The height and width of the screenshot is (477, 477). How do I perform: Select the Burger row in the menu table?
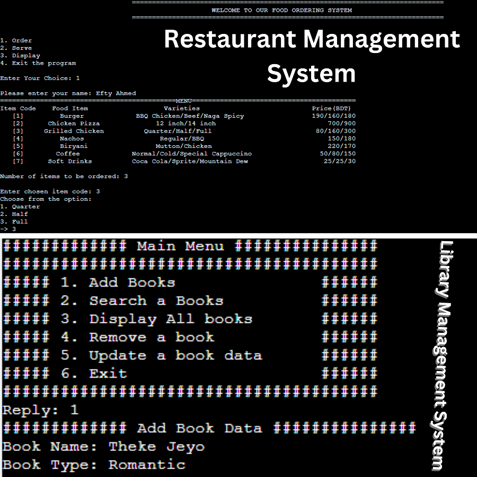point(72,116)
